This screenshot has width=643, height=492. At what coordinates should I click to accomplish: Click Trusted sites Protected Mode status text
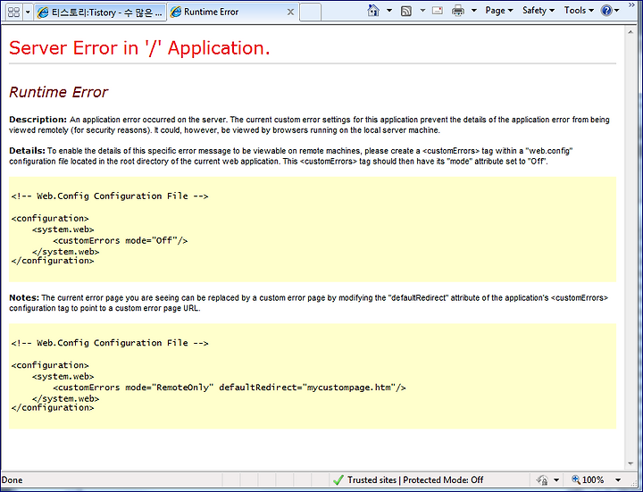415,479
